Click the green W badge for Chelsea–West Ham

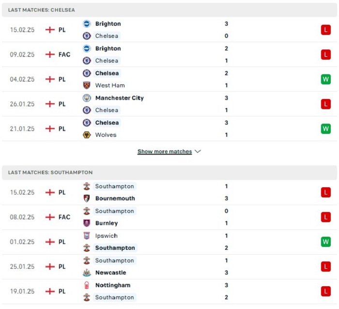(325, 79)
